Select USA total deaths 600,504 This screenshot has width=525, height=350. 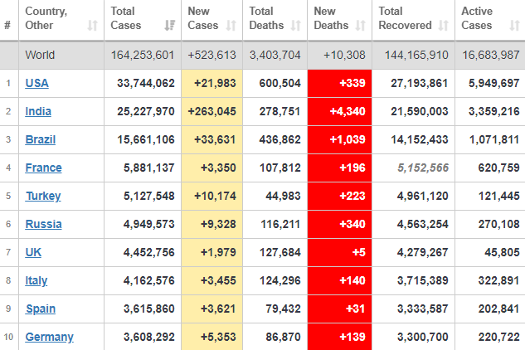tap(280, 83)
